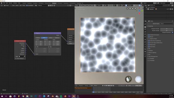The height and width of the screenshot is (98, 174).
Task: Expand the Indirect Lighting panel
Action: point(152,53)
